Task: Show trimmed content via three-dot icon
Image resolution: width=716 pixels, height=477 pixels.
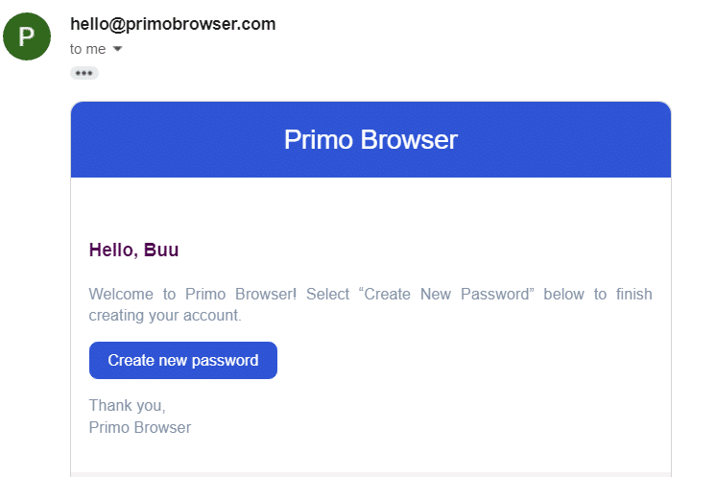Action: click(84, 73)
